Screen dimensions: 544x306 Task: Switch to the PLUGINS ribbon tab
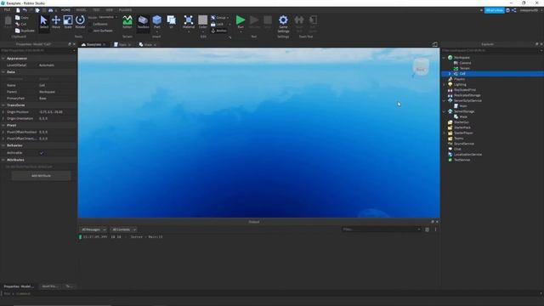tap(125, 10)
